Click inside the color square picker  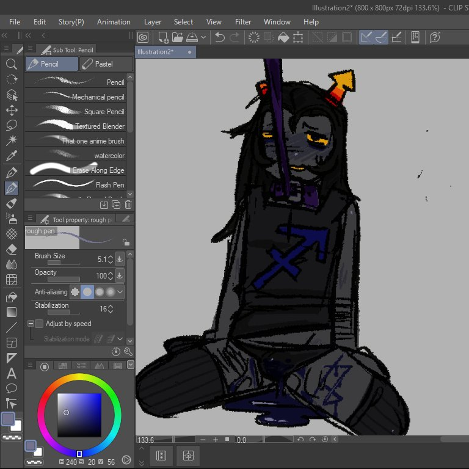(79, 415)
